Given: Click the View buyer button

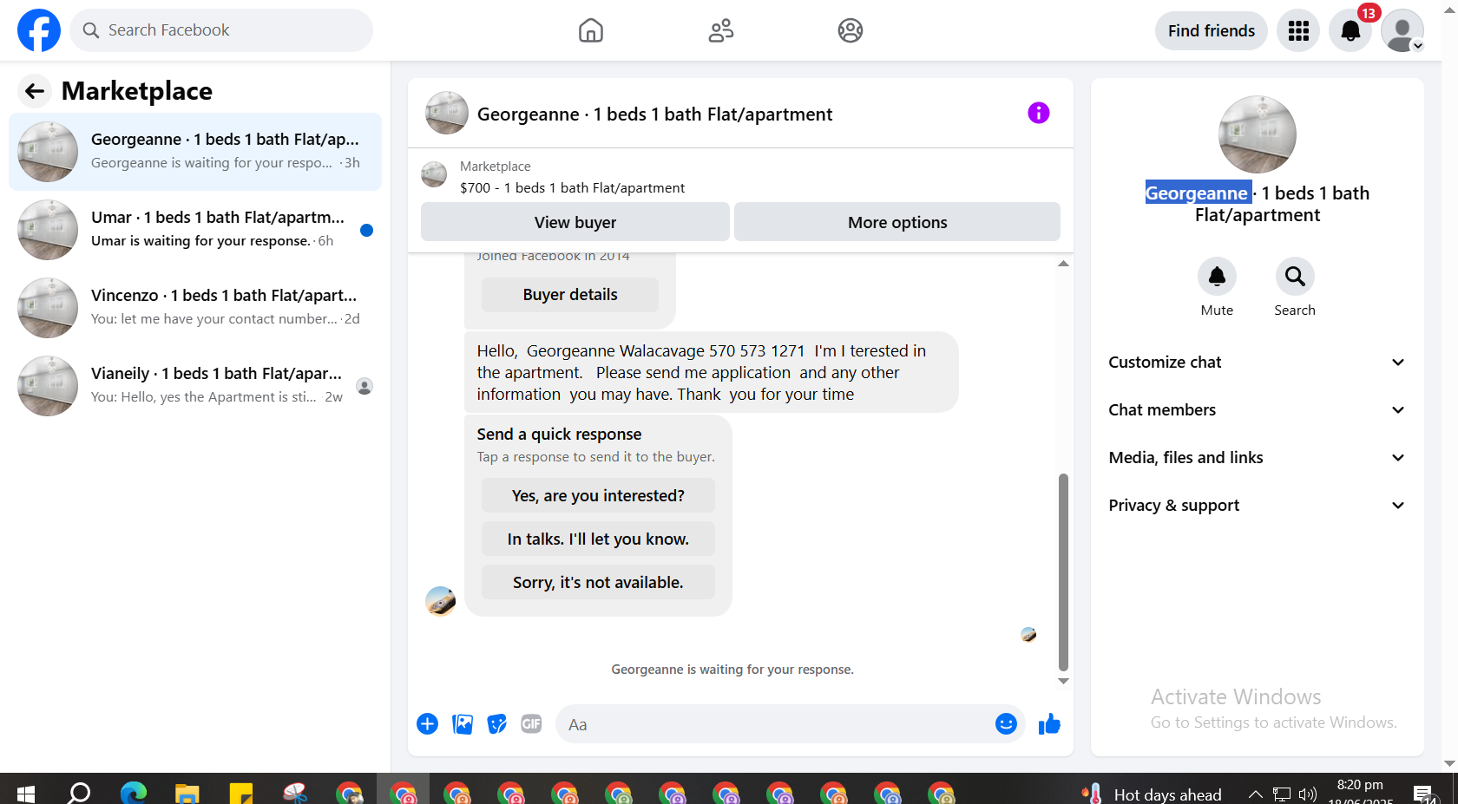Looking at the screenshot, I should (x=575, y=222).
